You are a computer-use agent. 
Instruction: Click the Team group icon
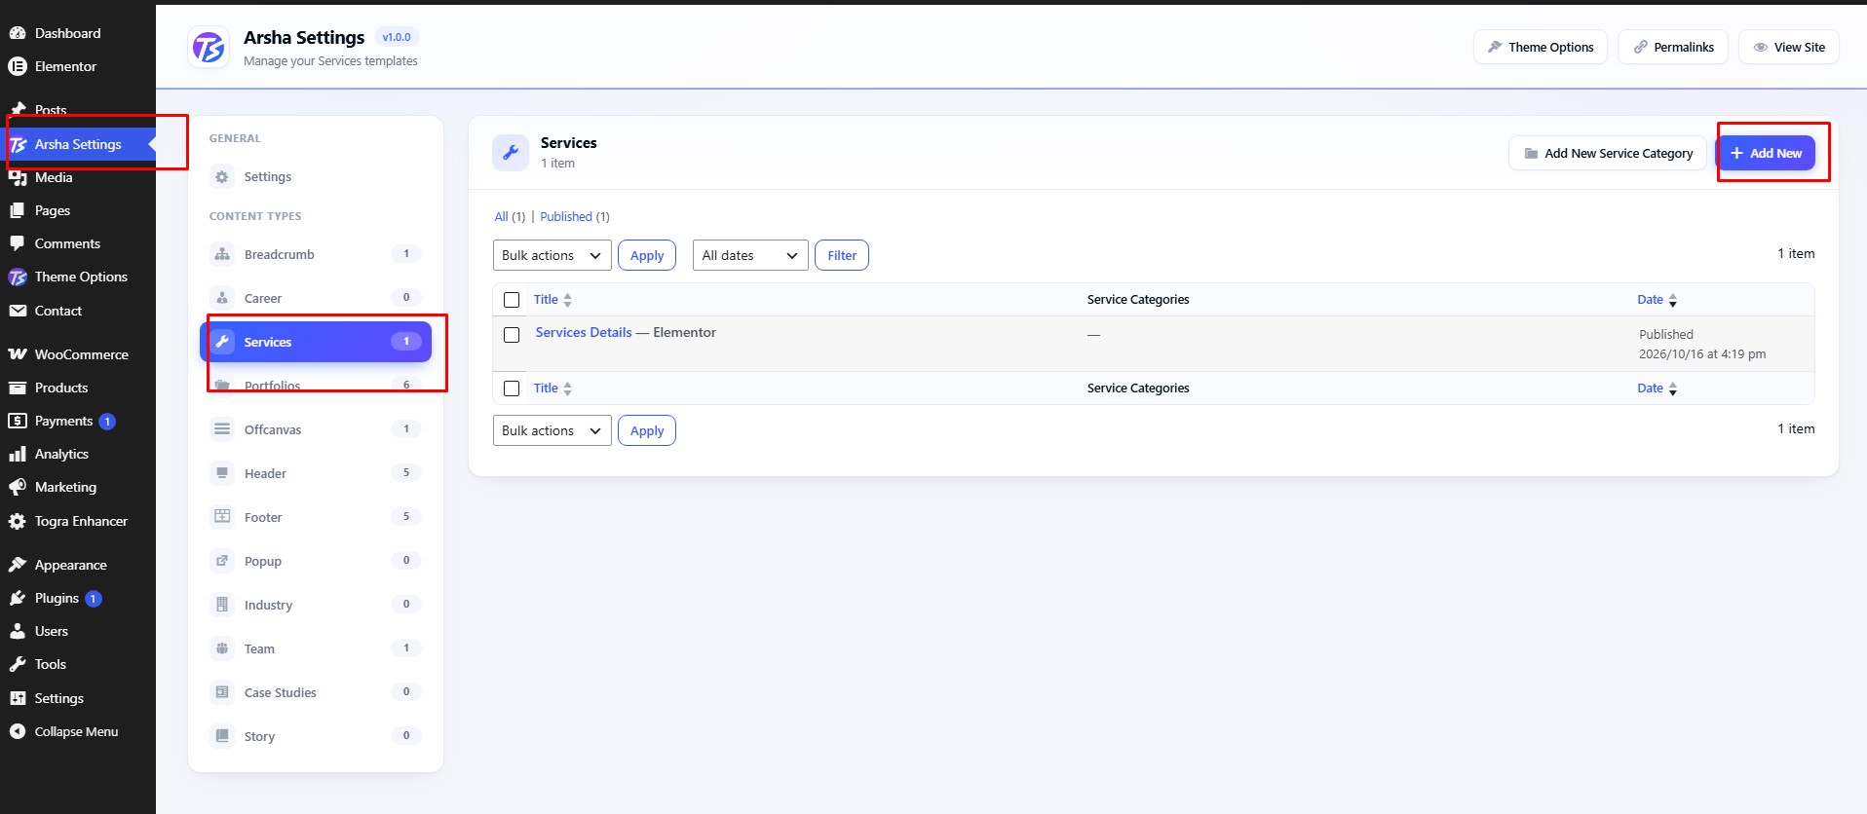(222, 648)
